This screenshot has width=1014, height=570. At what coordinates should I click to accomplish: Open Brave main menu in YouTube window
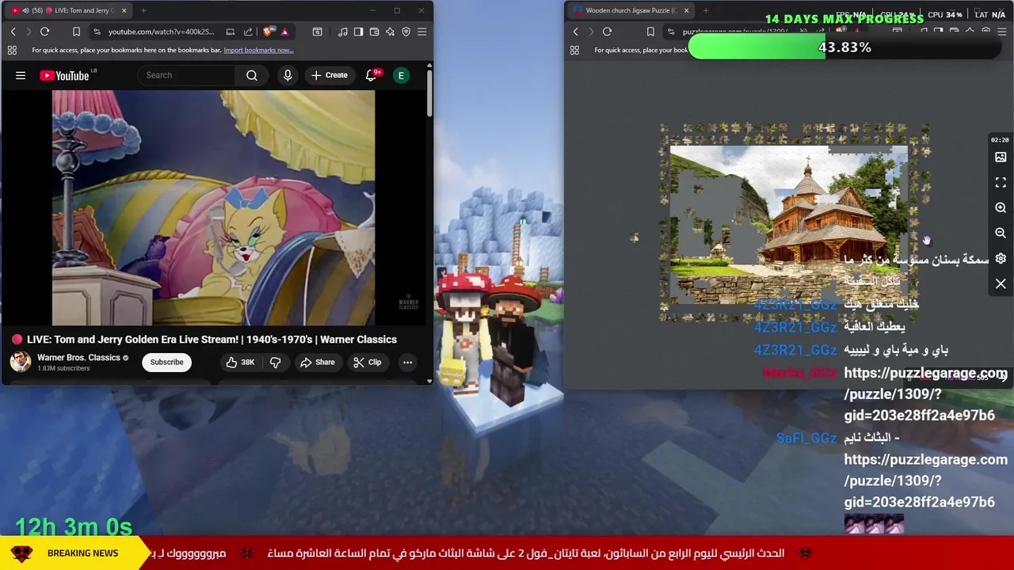[x=421, y=32]
